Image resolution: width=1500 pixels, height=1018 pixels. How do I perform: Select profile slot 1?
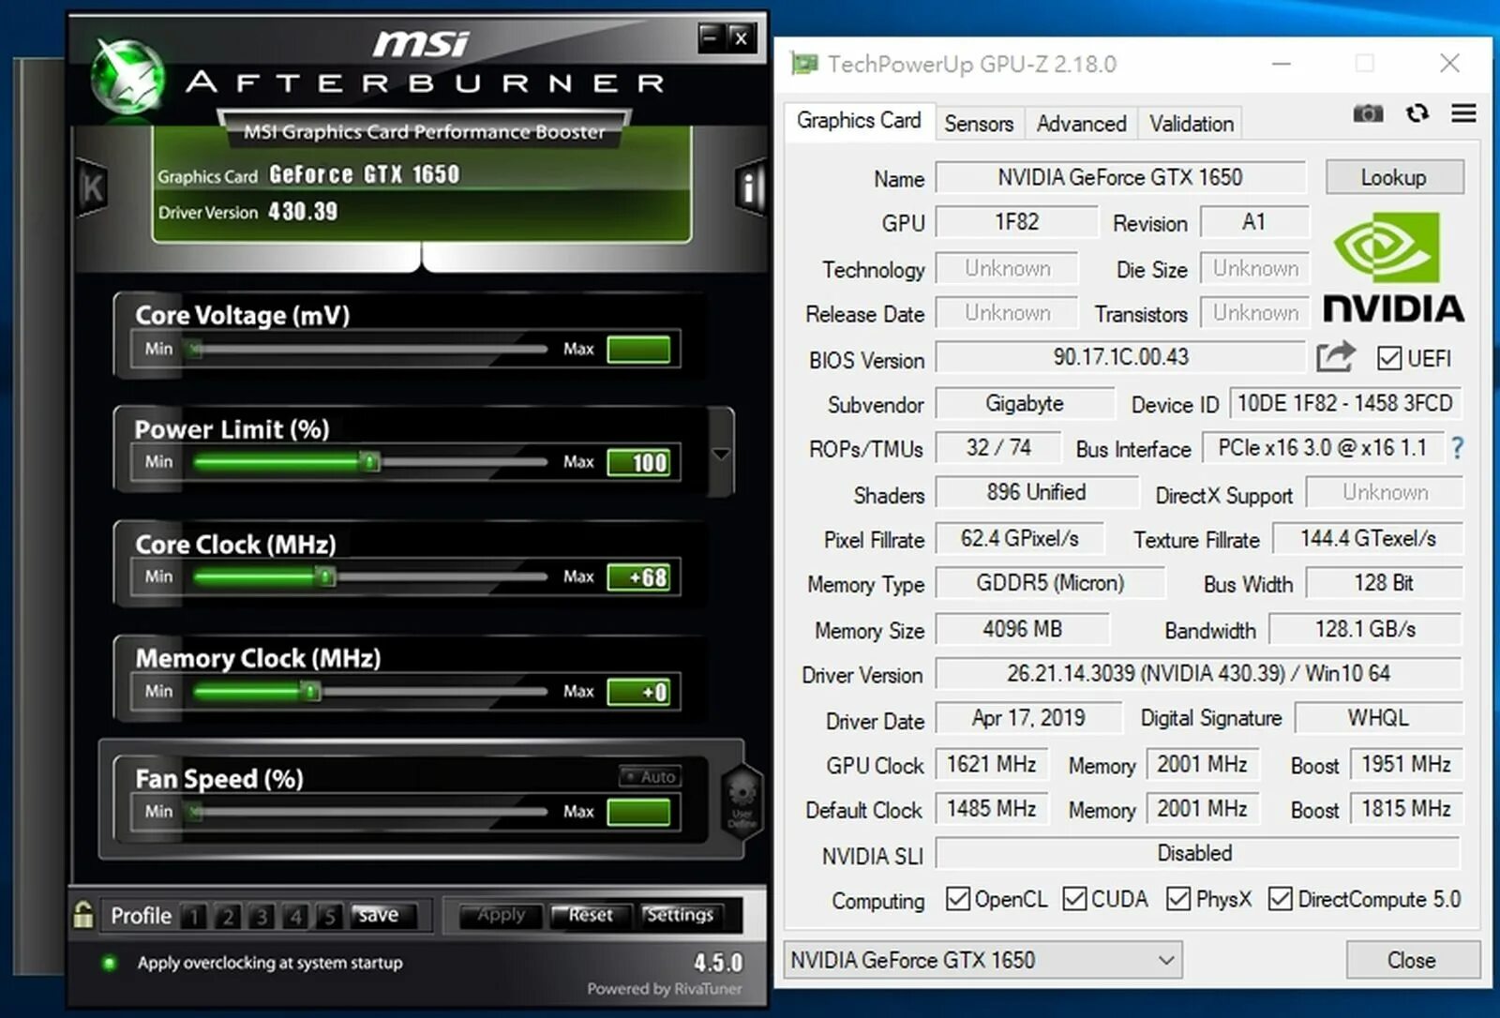[x=193, y=916]
